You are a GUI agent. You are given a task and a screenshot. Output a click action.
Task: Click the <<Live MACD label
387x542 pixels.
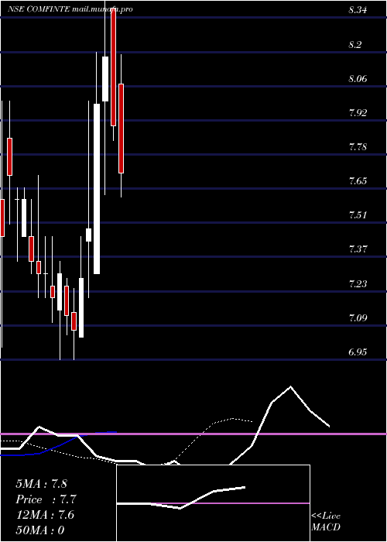click(326, 522)
